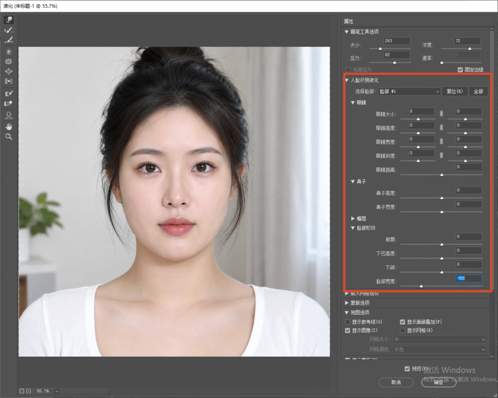
Task: Click the 下巴高度 value field
Action: point(469,251)
